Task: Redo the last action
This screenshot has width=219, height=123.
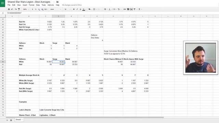Action: tap(15, 9)
